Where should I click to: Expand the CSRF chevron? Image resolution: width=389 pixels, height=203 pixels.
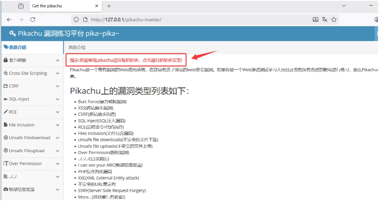tap(58, 86)
